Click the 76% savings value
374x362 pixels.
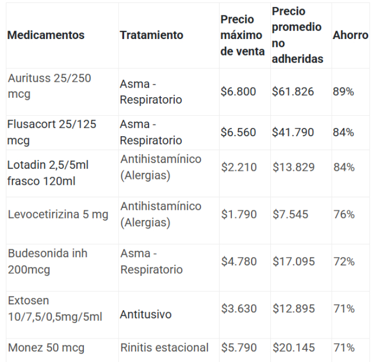(344, 214)
